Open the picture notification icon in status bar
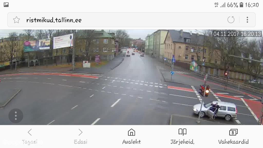Image resolution: width=263 pixels, height=148 pixels. [x=6, y=5]
